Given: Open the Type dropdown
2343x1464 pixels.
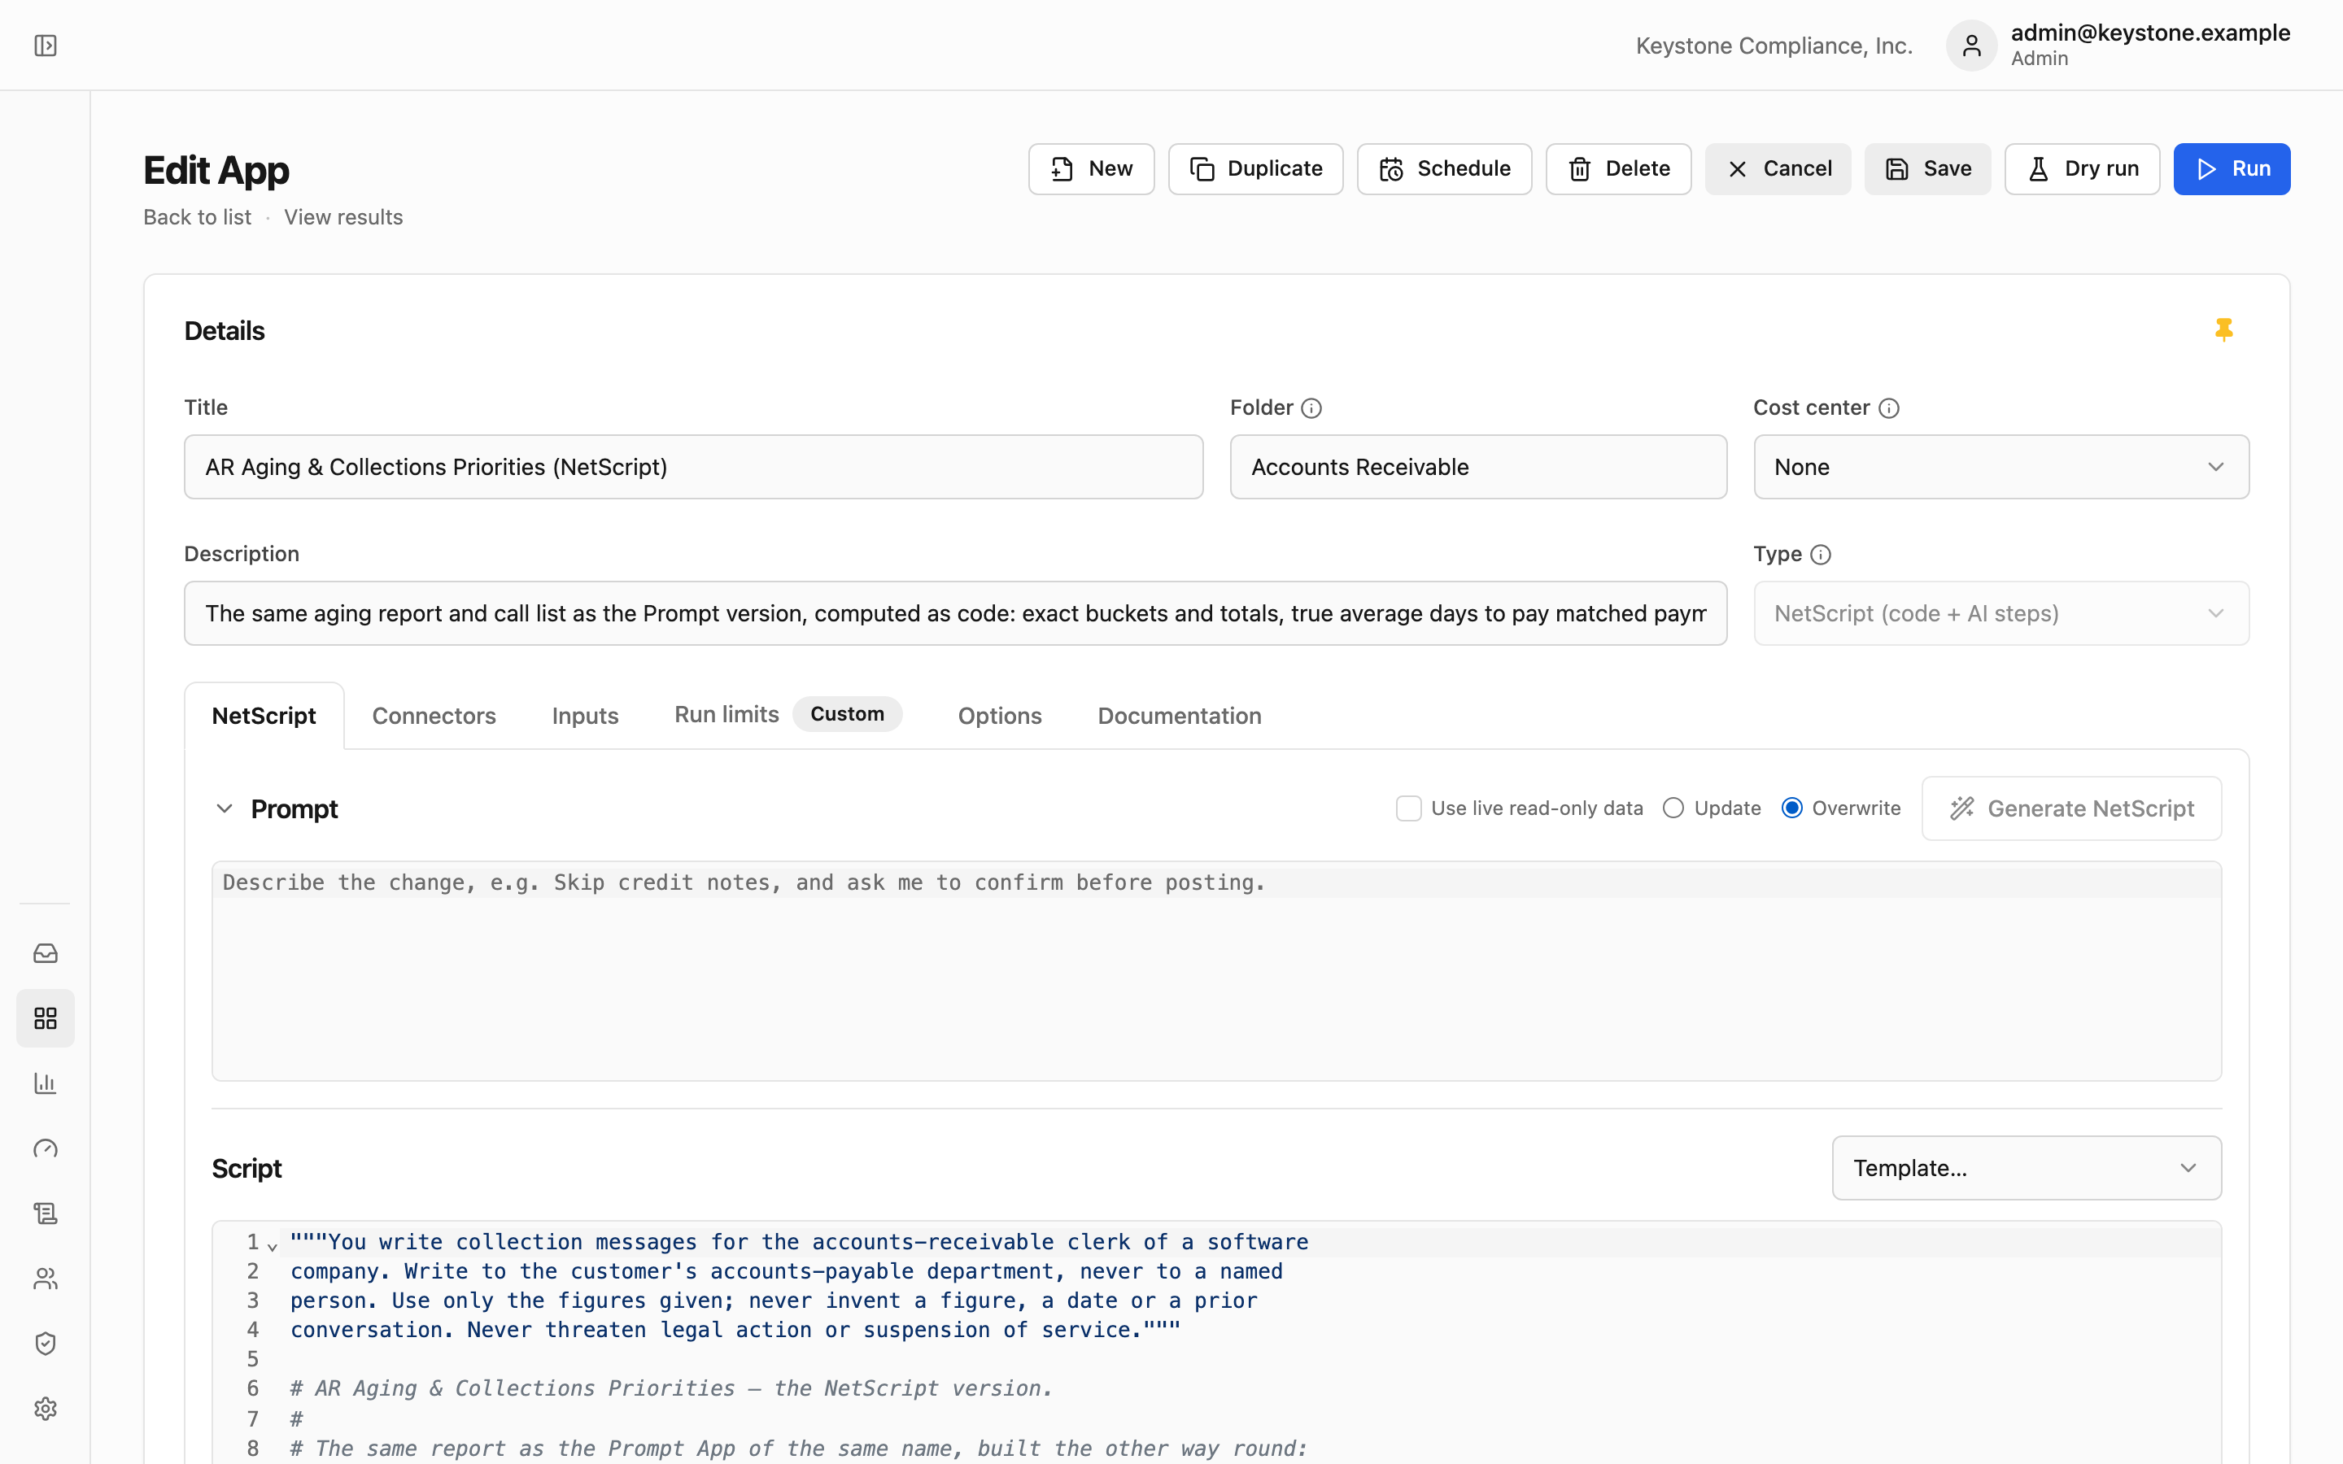Looking at the screenshot, I should click(2000, 613).
